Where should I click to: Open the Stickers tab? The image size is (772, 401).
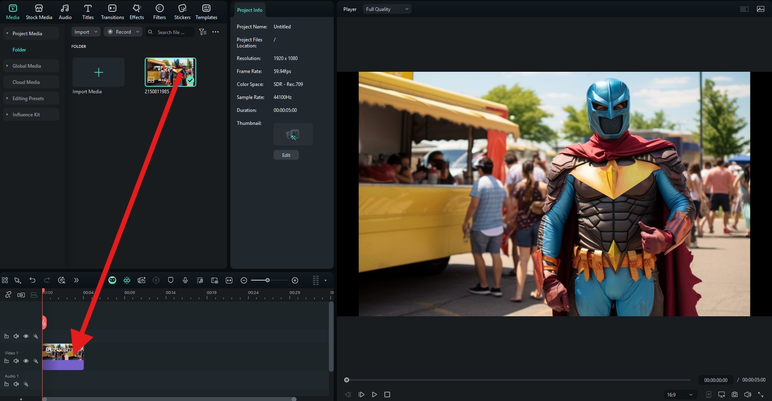pyautogui.click(x=182, y=12)
